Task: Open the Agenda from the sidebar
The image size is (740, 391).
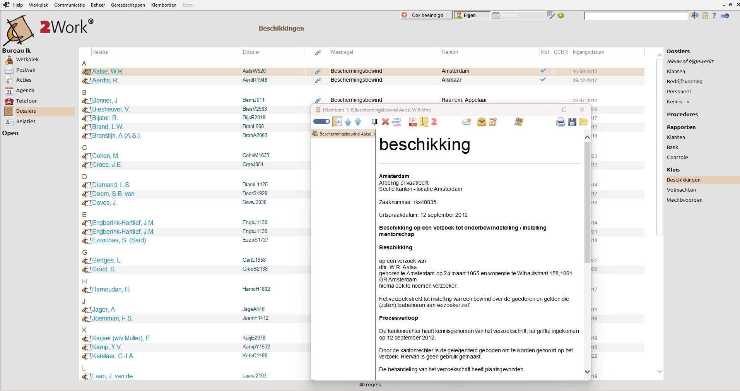Action: click(25, 90)
